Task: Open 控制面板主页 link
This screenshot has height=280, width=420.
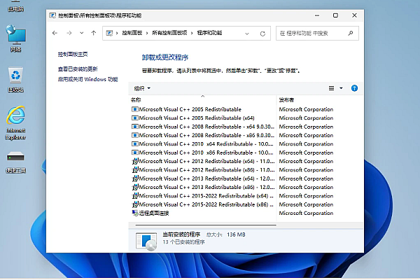Action: 73,54
